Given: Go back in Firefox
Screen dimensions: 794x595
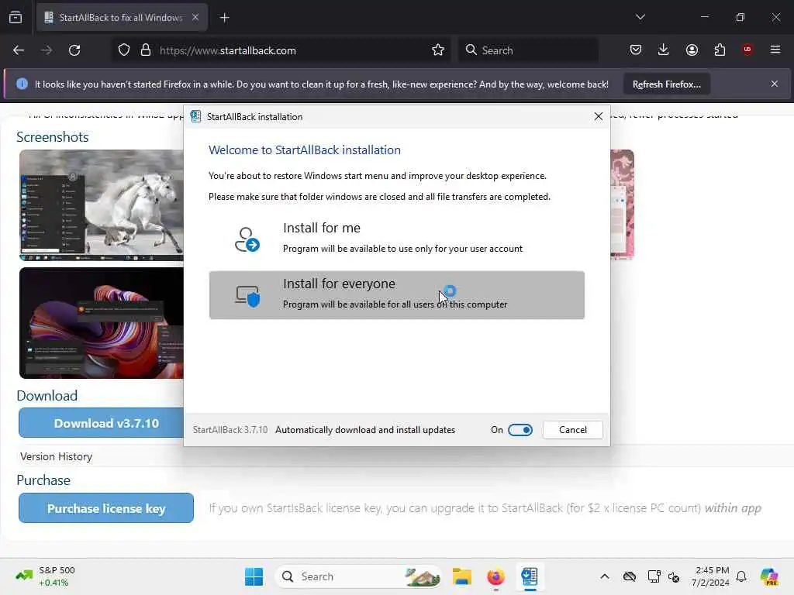Looking at the screenshot, I should coord(19,50).
